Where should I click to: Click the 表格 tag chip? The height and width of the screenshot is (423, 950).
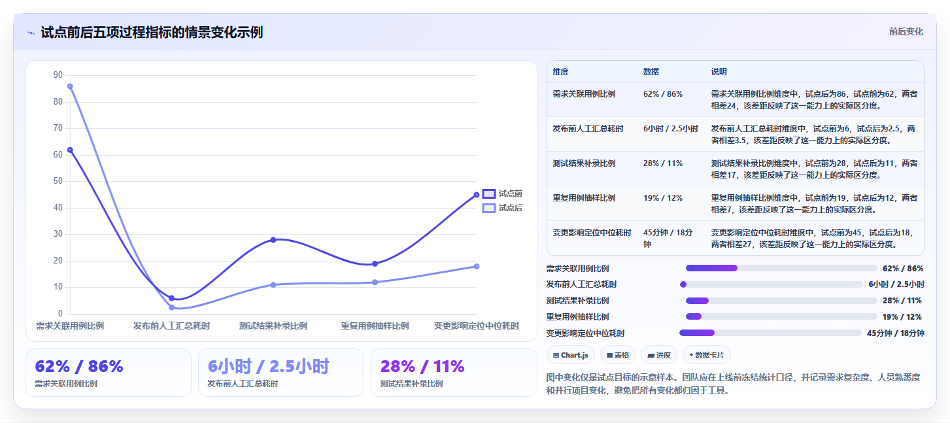[x=618, y=355]
